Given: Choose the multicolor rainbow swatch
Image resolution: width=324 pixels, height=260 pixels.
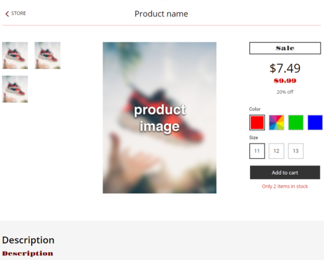Looking at the screenshot, I should tap(276, 122).
